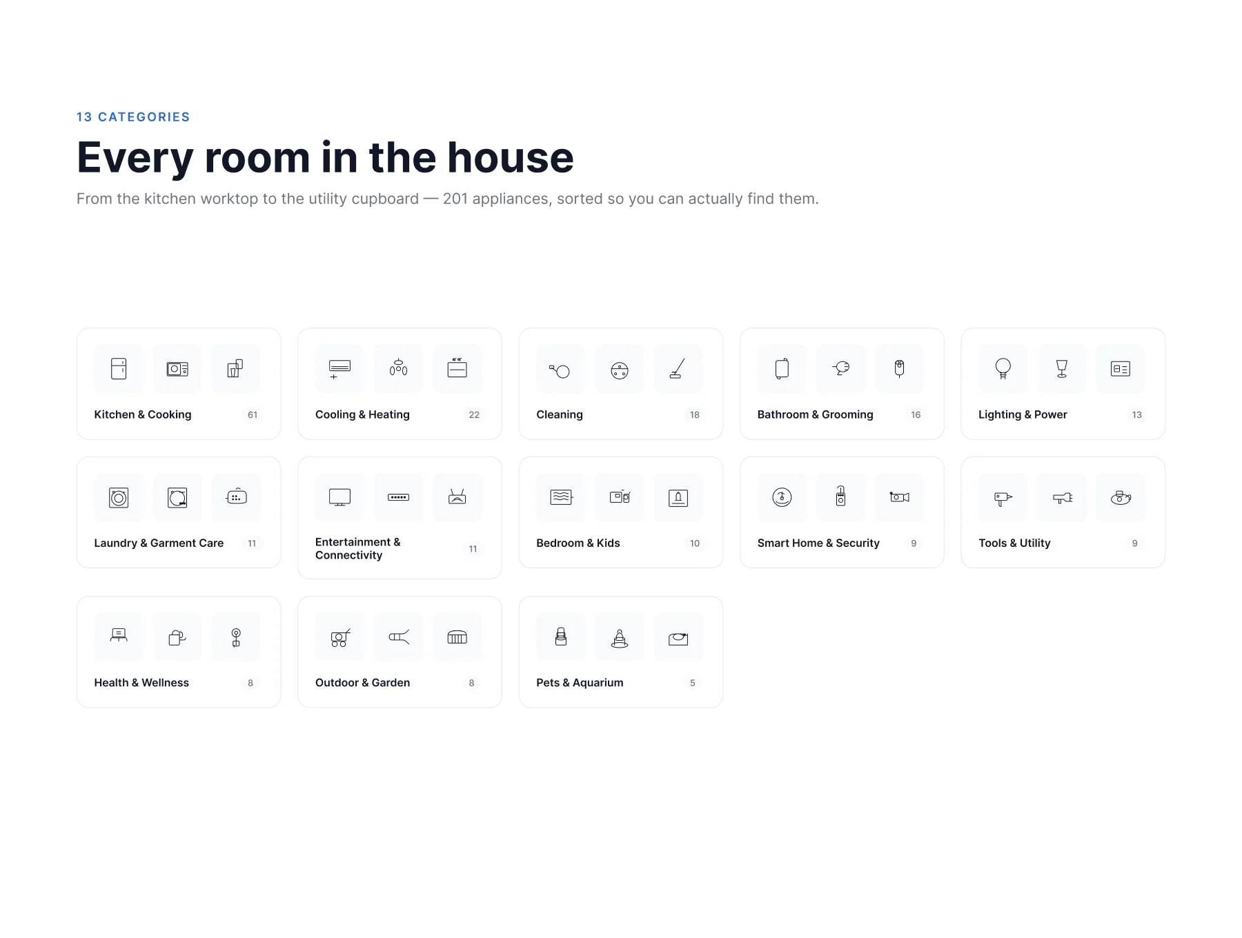Select the light bulb icon in Lighting & Power
The image size is (1242, 938).
1003,369
